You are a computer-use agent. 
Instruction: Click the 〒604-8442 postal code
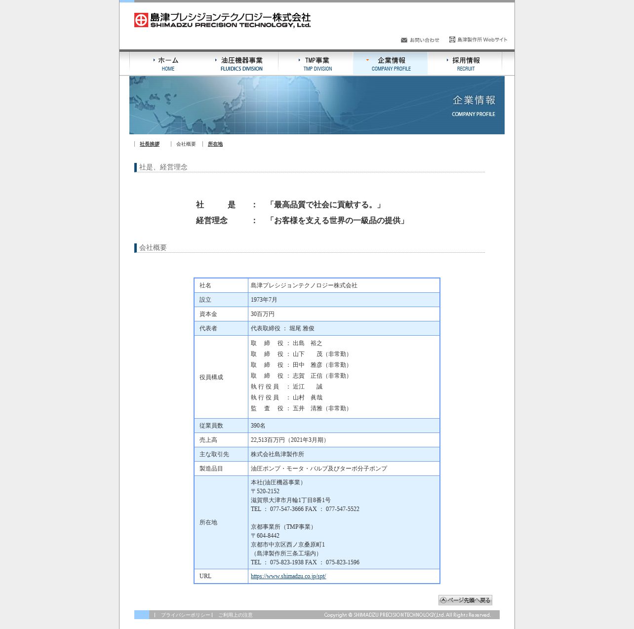click(265, 536)
